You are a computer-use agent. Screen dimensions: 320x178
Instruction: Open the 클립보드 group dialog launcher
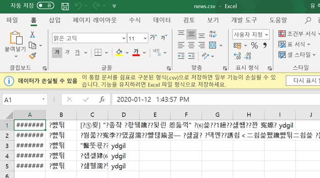(x=44, y=69)
